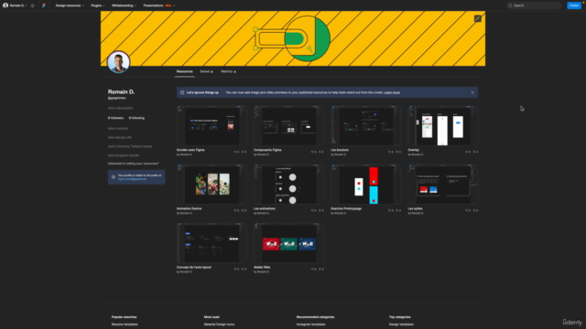Like the Exercice Prototypage resource
Screen dimensions: 586x329
click(389, 210)
